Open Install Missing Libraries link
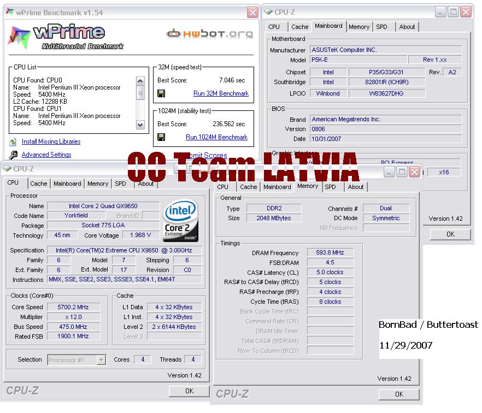This screenshot has width=482, height=413. (51, 141)
